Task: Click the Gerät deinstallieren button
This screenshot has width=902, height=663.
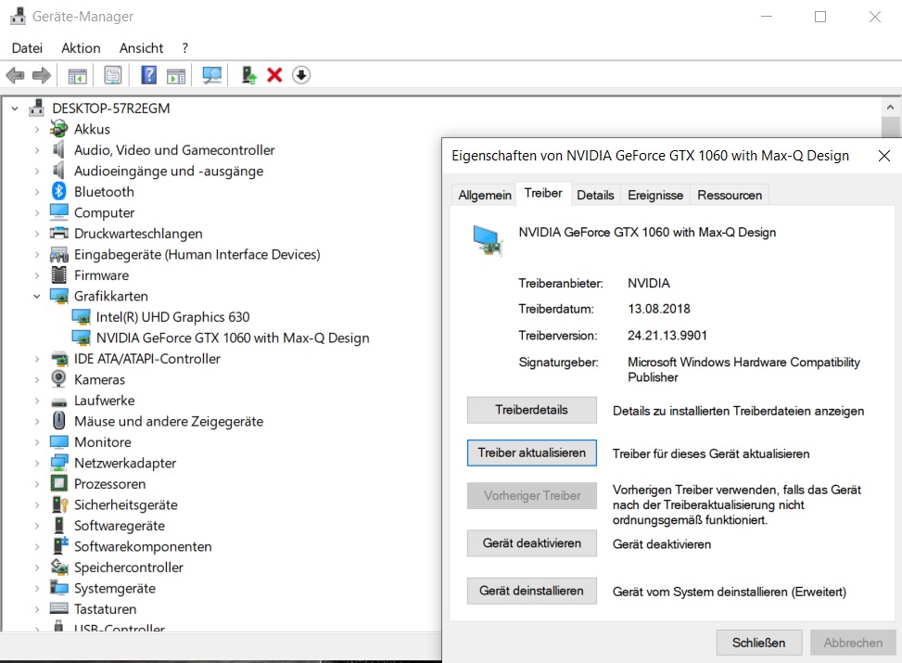Action: [531, 591]
